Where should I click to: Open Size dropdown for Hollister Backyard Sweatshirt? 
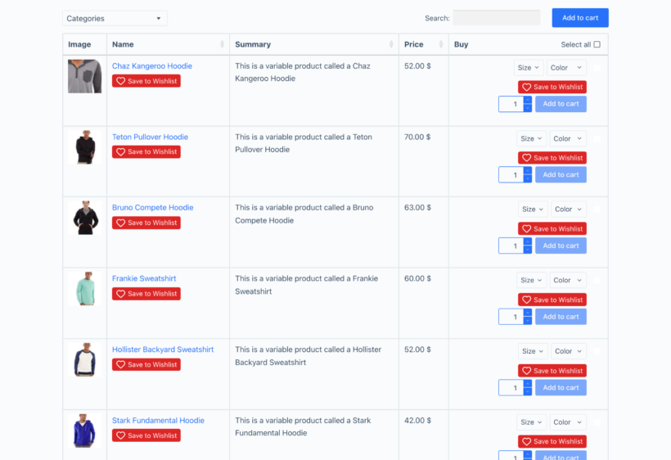click(x=533, y=351)
